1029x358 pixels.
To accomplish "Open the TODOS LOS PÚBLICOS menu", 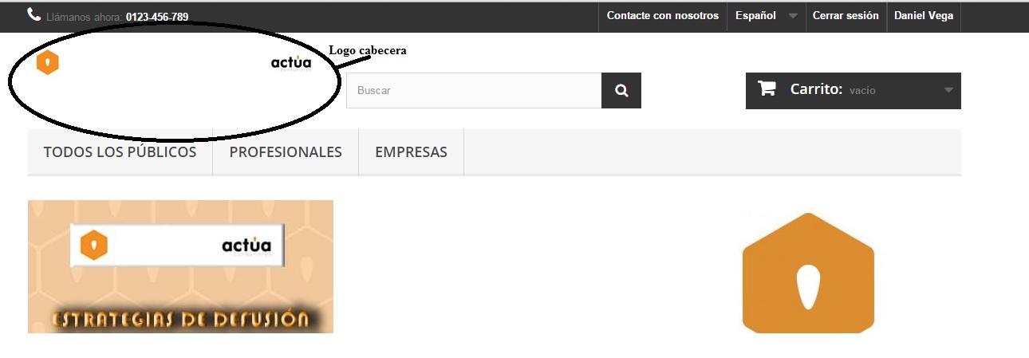I will tap(120, 151).
